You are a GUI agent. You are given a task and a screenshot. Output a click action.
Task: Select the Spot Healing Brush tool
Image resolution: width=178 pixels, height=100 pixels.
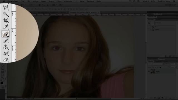click(x=6, y=34)
